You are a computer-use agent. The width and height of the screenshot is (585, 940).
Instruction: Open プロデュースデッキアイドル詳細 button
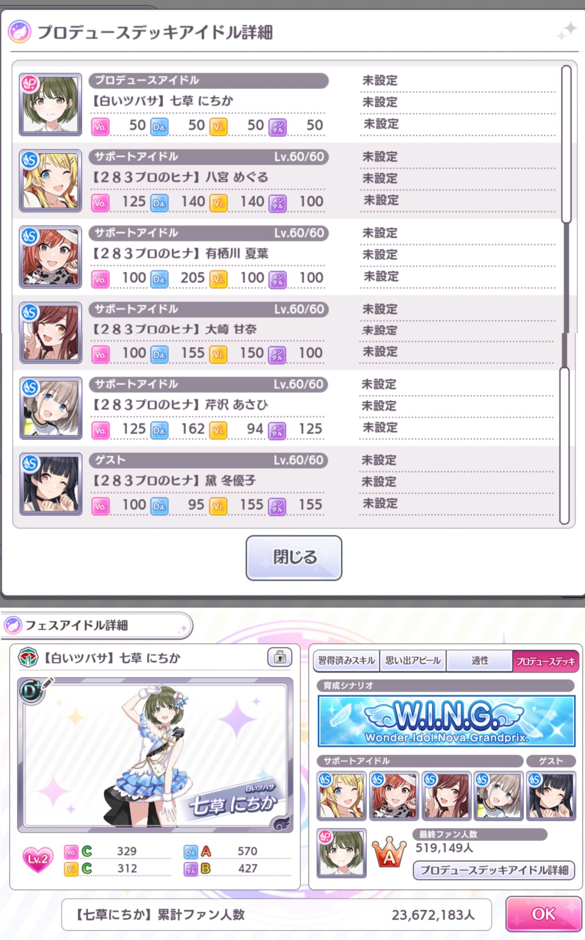click(x=494, y=870)
